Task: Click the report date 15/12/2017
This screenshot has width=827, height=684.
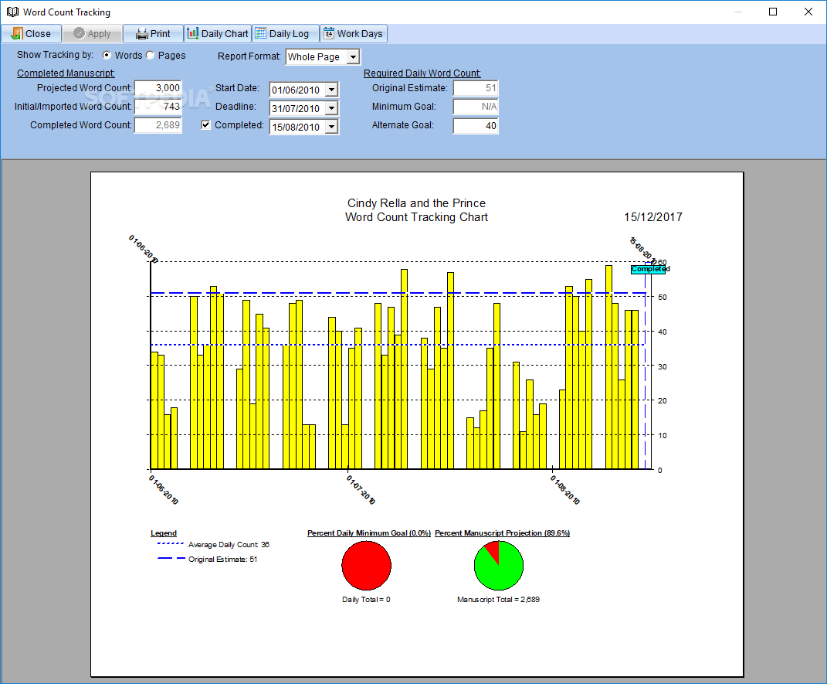Action: tap(653, 217)
